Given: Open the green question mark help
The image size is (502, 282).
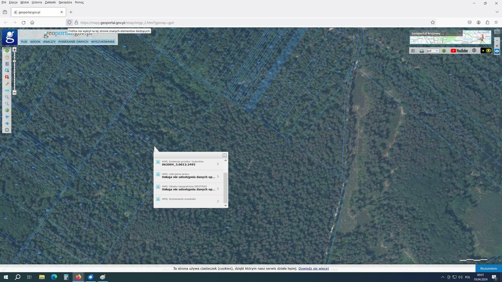Looking at the screenshot, I should point(444,51).
